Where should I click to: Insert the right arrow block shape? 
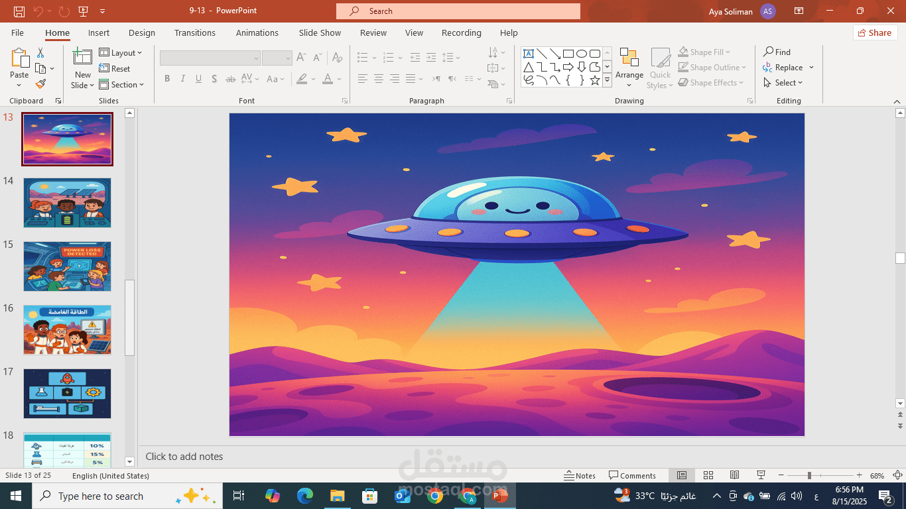point(568,67)
